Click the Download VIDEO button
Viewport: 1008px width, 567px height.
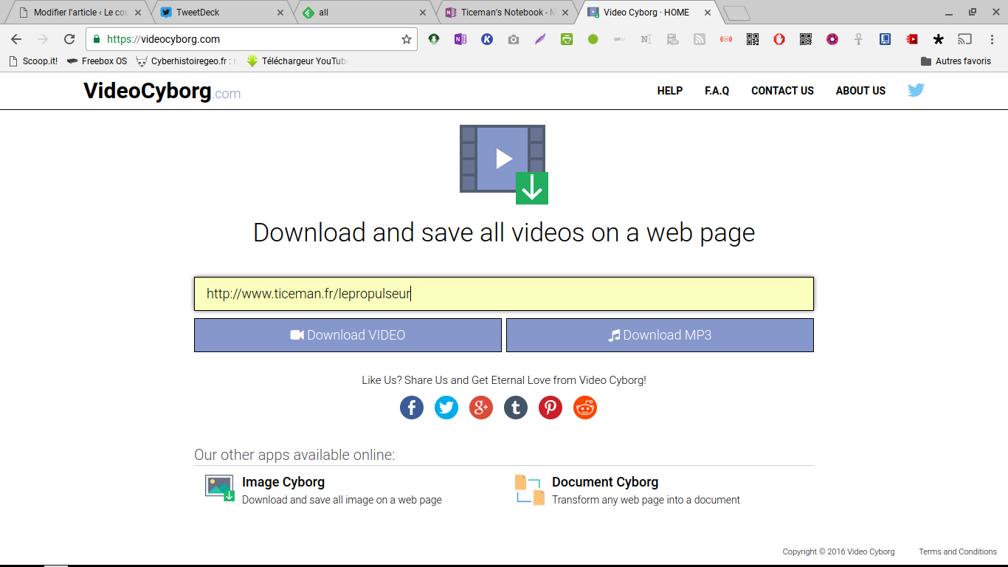point(348,335)
